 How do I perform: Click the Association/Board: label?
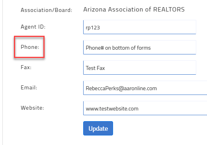click(47, 10)
